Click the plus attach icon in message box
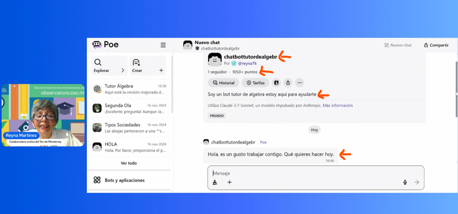 coord(229,182)
